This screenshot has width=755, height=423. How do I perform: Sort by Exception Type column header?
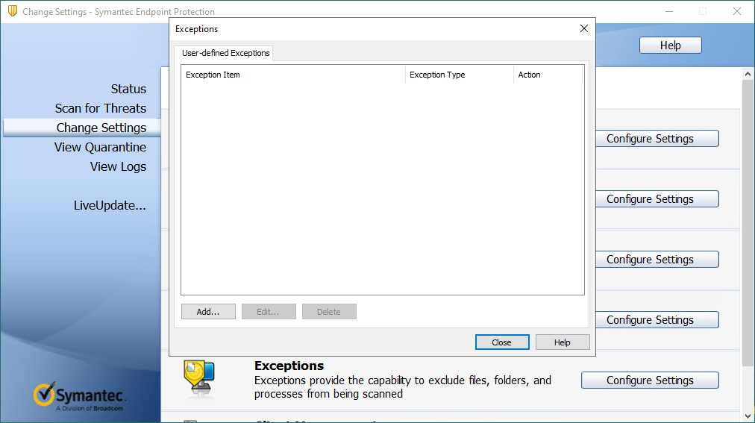(460, 75)
